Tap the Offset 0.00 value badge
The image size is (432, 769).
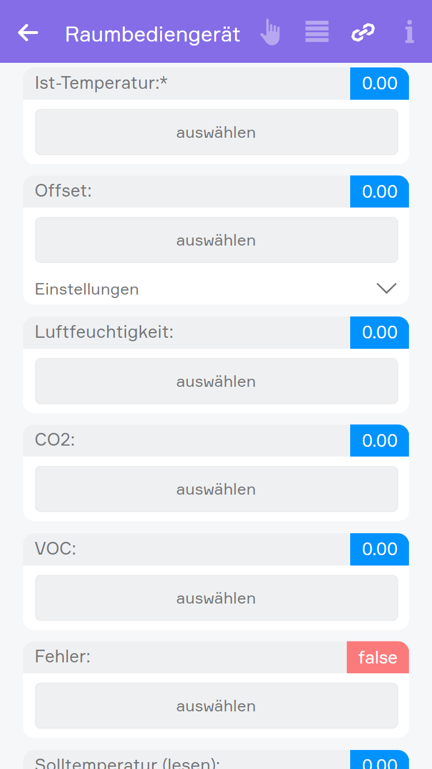point(380,191)
